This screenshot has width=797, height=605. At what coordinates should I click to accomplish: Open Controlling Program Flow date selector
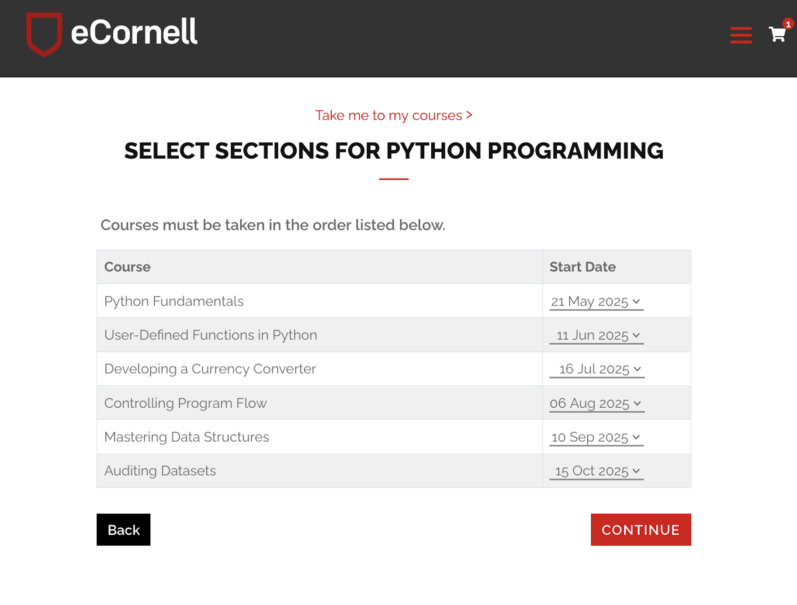pyautogui.click(x=596, y=403)
